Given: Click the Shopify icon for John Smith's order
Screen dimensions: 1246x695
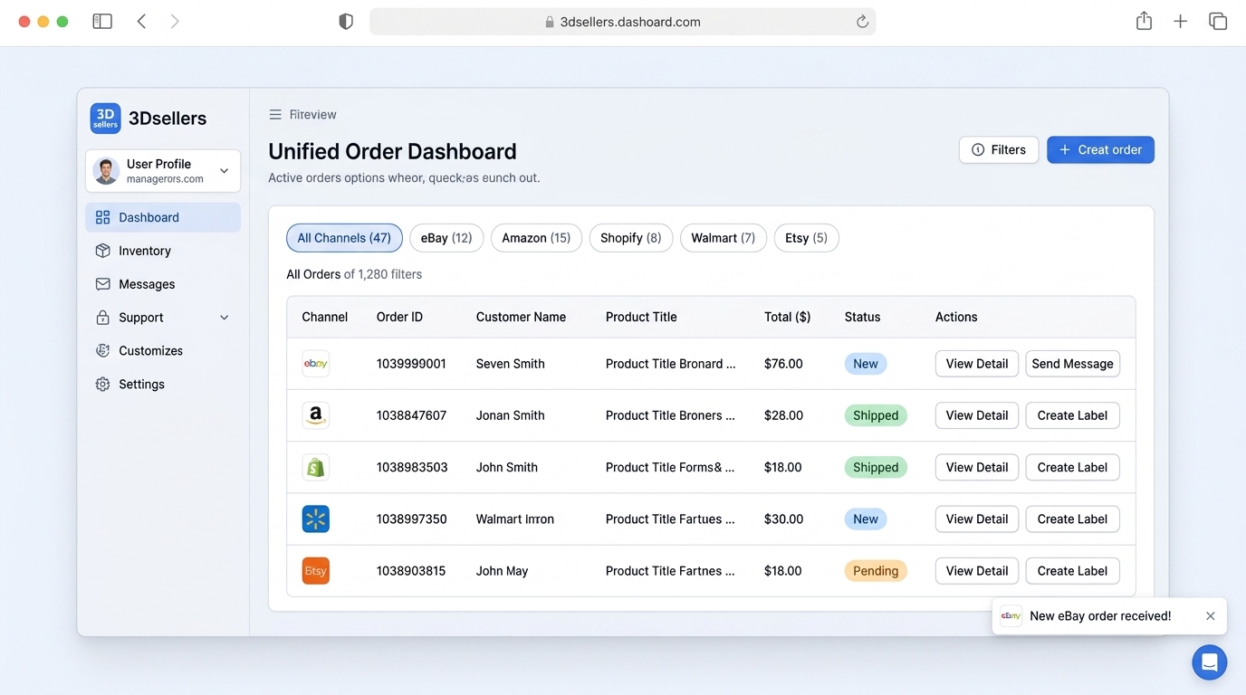Looking at the screenshot, I should click(x=315, y=467).
